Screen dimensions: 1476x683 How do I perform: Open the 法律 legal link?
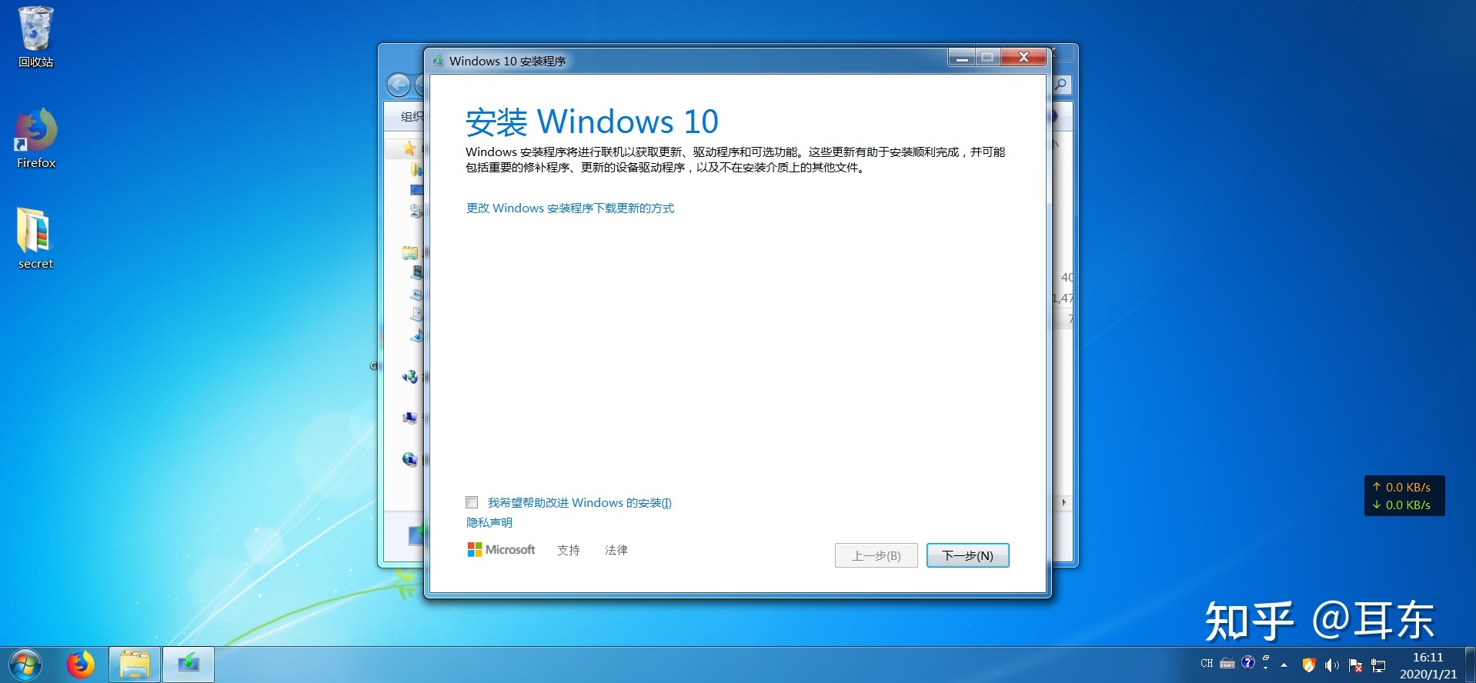(x=616, y=550)
